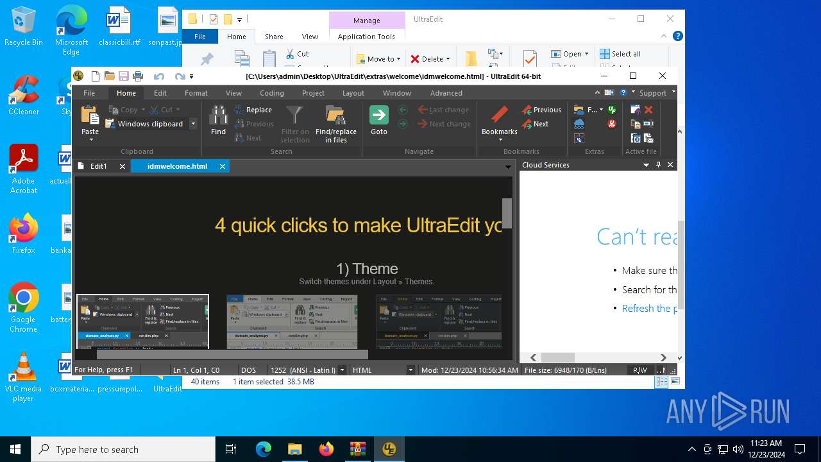
Task: Open Application Tools tab in Explorer window
Action: coord(366,37)
